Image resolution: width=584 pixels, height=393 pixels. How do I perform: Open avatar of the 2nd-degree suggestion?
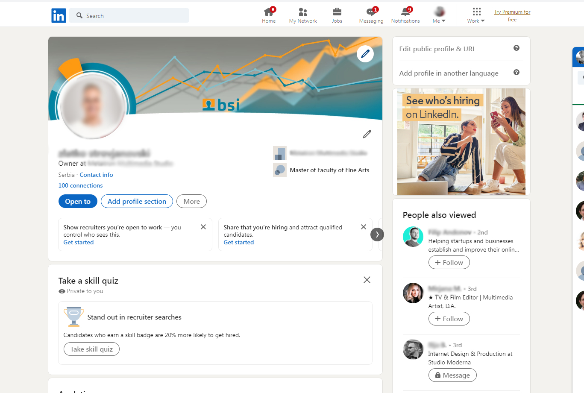point(413,237)
